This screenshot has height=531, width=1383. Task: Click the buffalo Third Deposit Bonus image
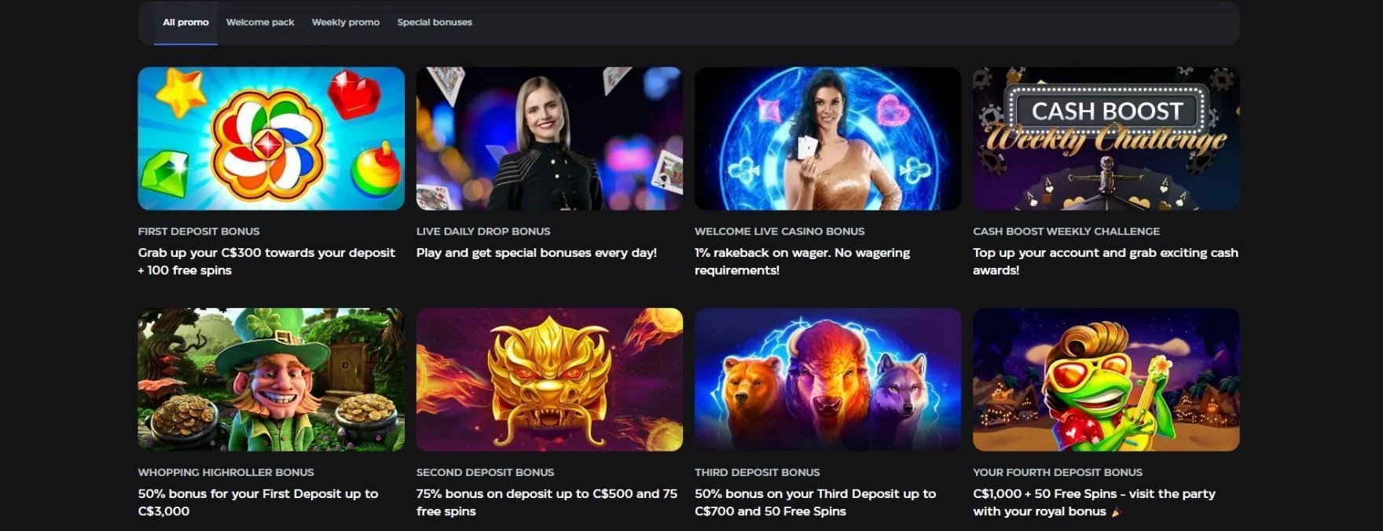coord(827,379)
